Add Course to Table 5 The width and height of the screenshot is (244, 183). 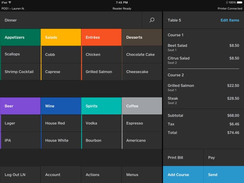tap(183, 175)
